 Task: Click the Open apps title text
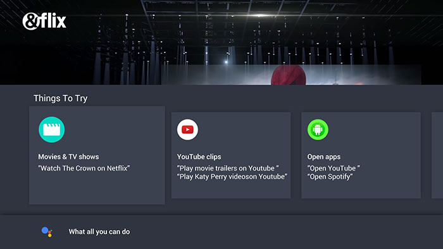[x=324, y=157]
